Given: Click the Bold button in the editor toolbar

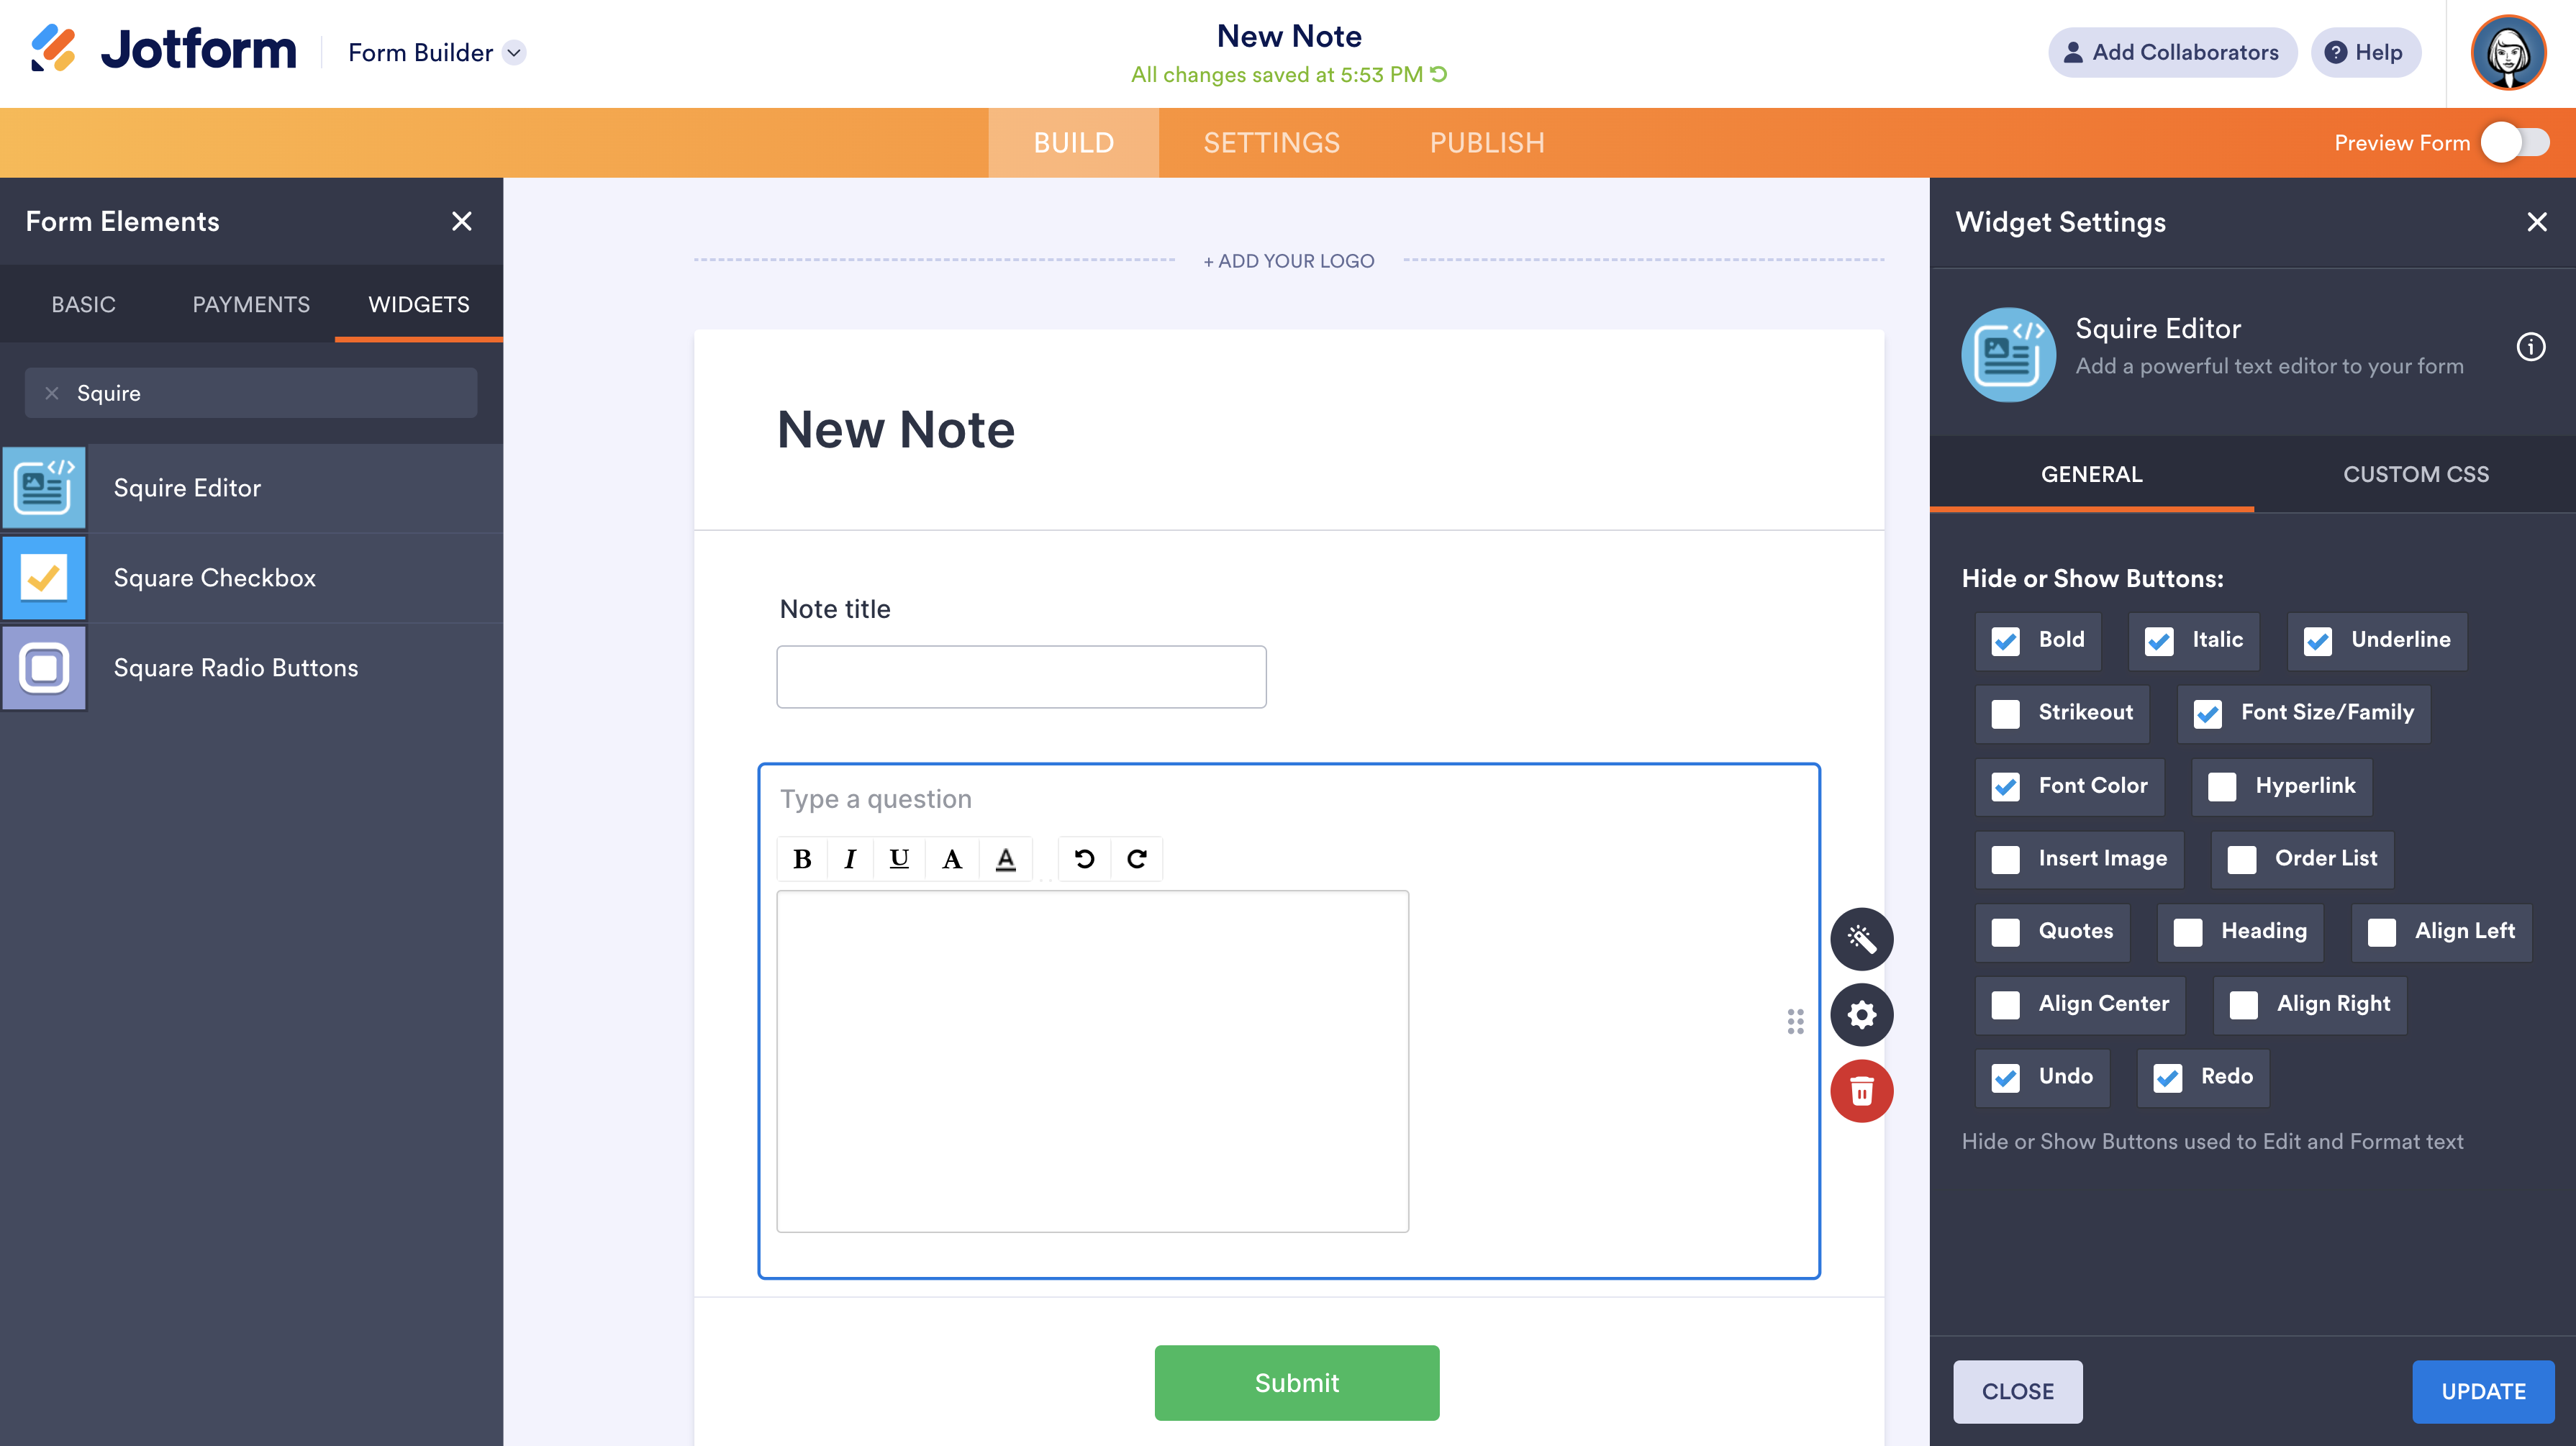Looking at the screenshot, I should click(802, 859).
